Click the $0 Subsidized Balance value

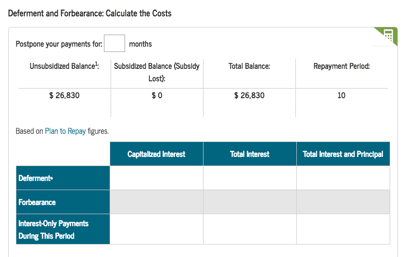click(157, 95)
